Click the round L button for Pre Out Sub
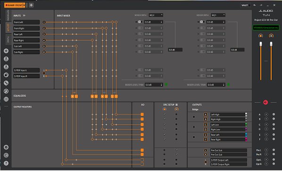This screenshot has height=171, width=282. [206, 150]
